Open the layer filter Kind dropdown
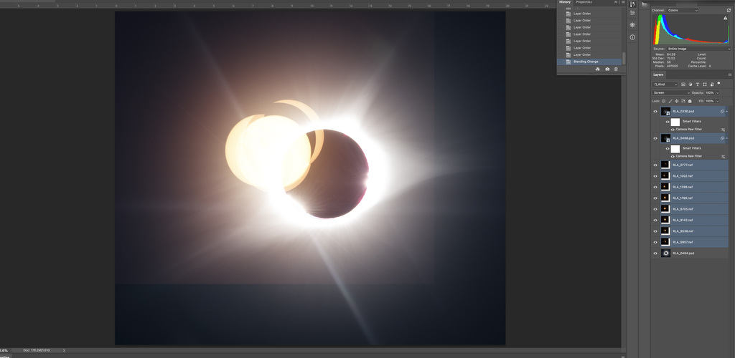Viewport: 735px width, 358px height. [665, 84]
